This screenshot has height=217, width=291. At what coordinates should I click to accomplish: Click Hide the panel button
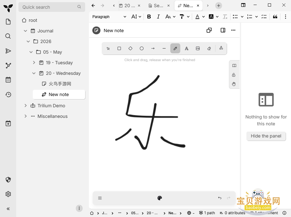click(x=266, y=136)
